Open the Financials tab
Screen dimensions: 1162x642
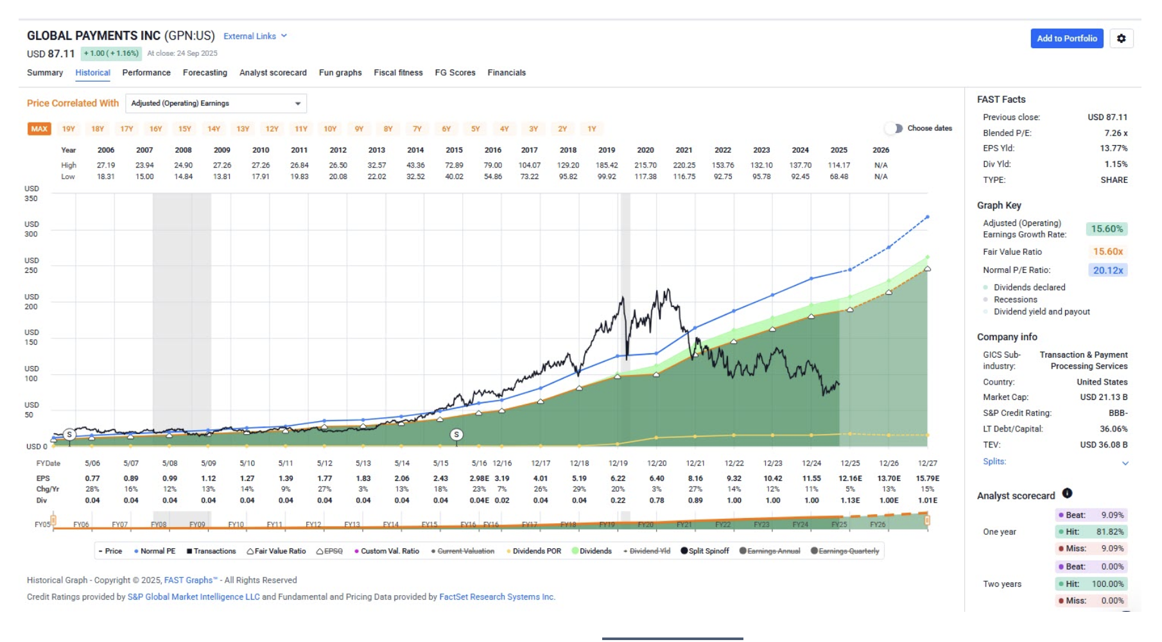click(x=507, y=73)
